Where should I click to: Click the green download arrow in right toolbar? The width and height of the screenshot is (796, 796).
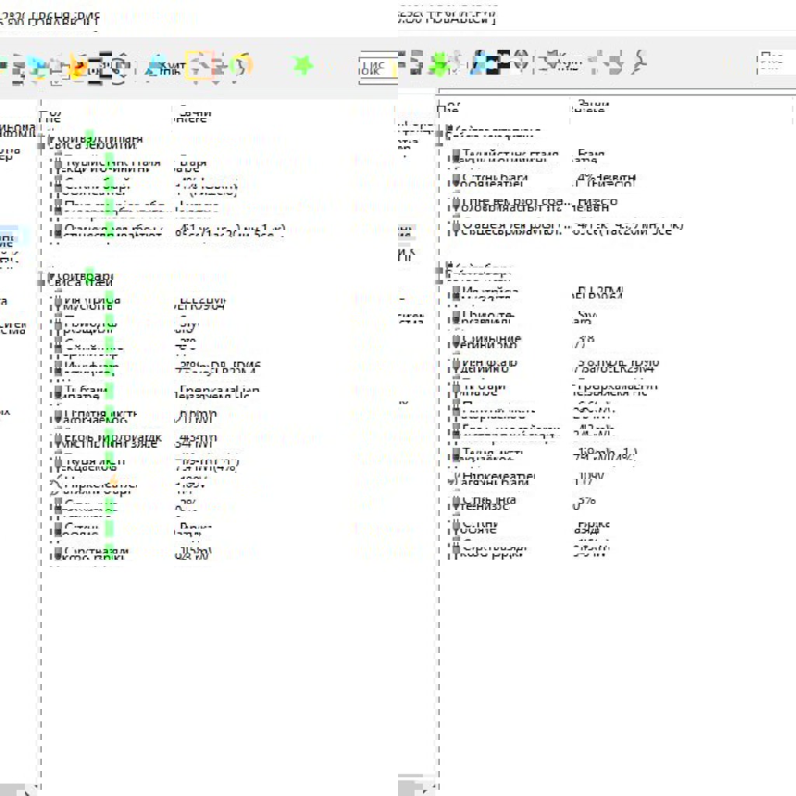(439, 63)
